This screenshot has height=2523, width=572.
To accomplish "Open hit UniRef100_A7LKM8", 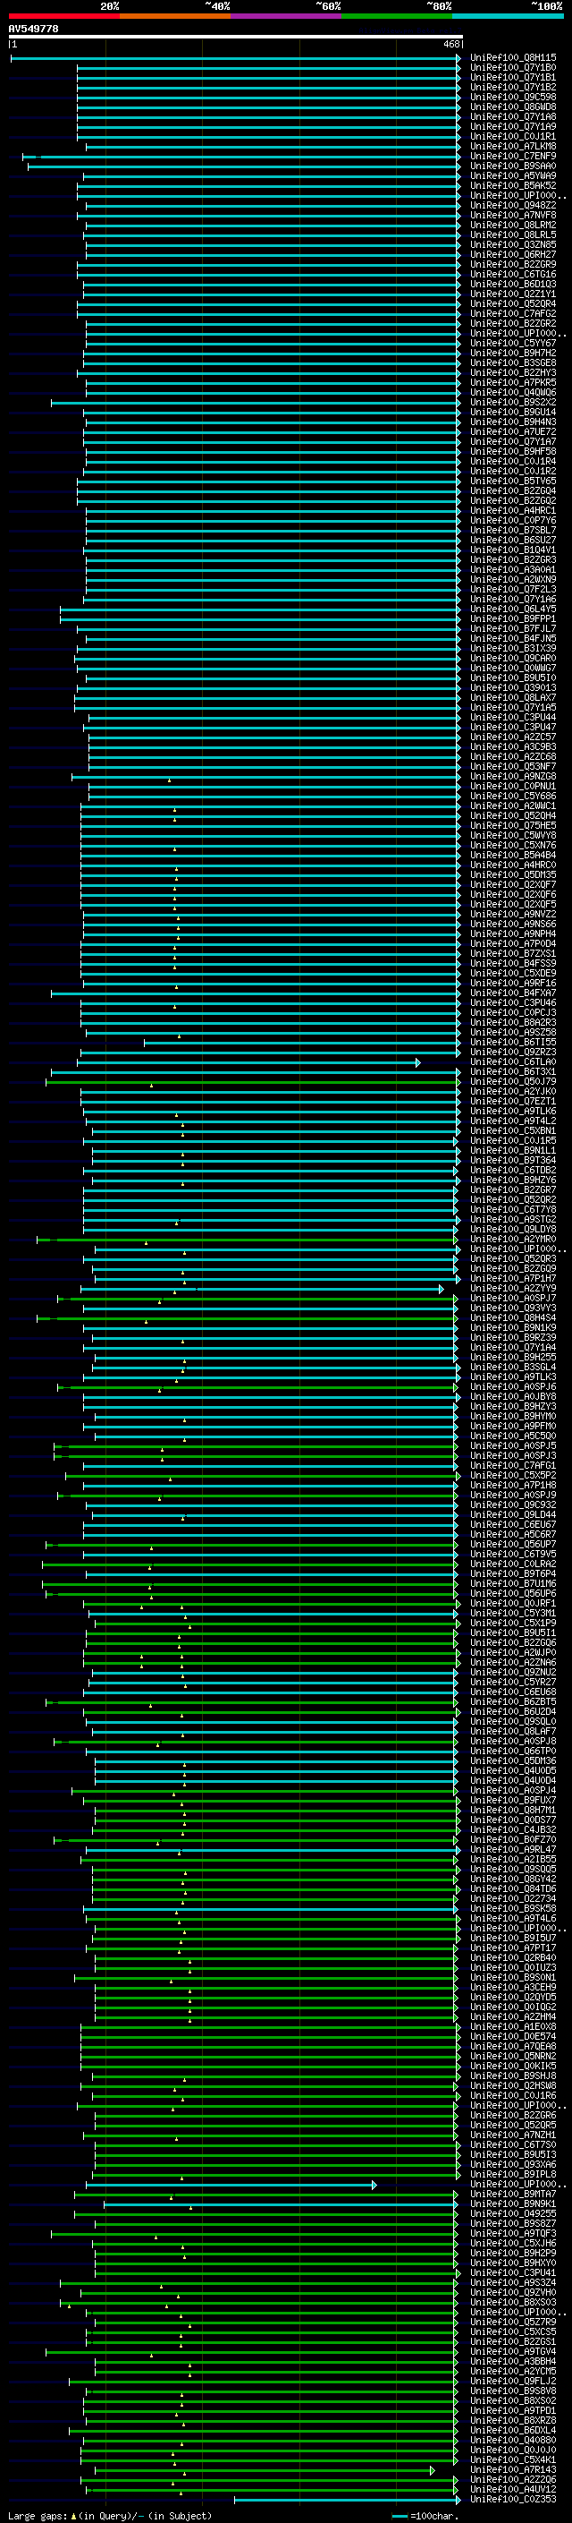I will (513, 147).
